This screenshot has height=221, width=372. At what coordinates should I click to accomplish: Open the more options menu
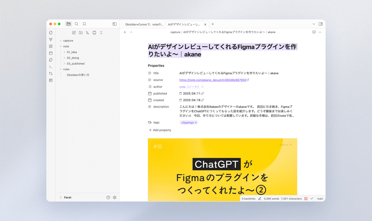click(320, 32)
